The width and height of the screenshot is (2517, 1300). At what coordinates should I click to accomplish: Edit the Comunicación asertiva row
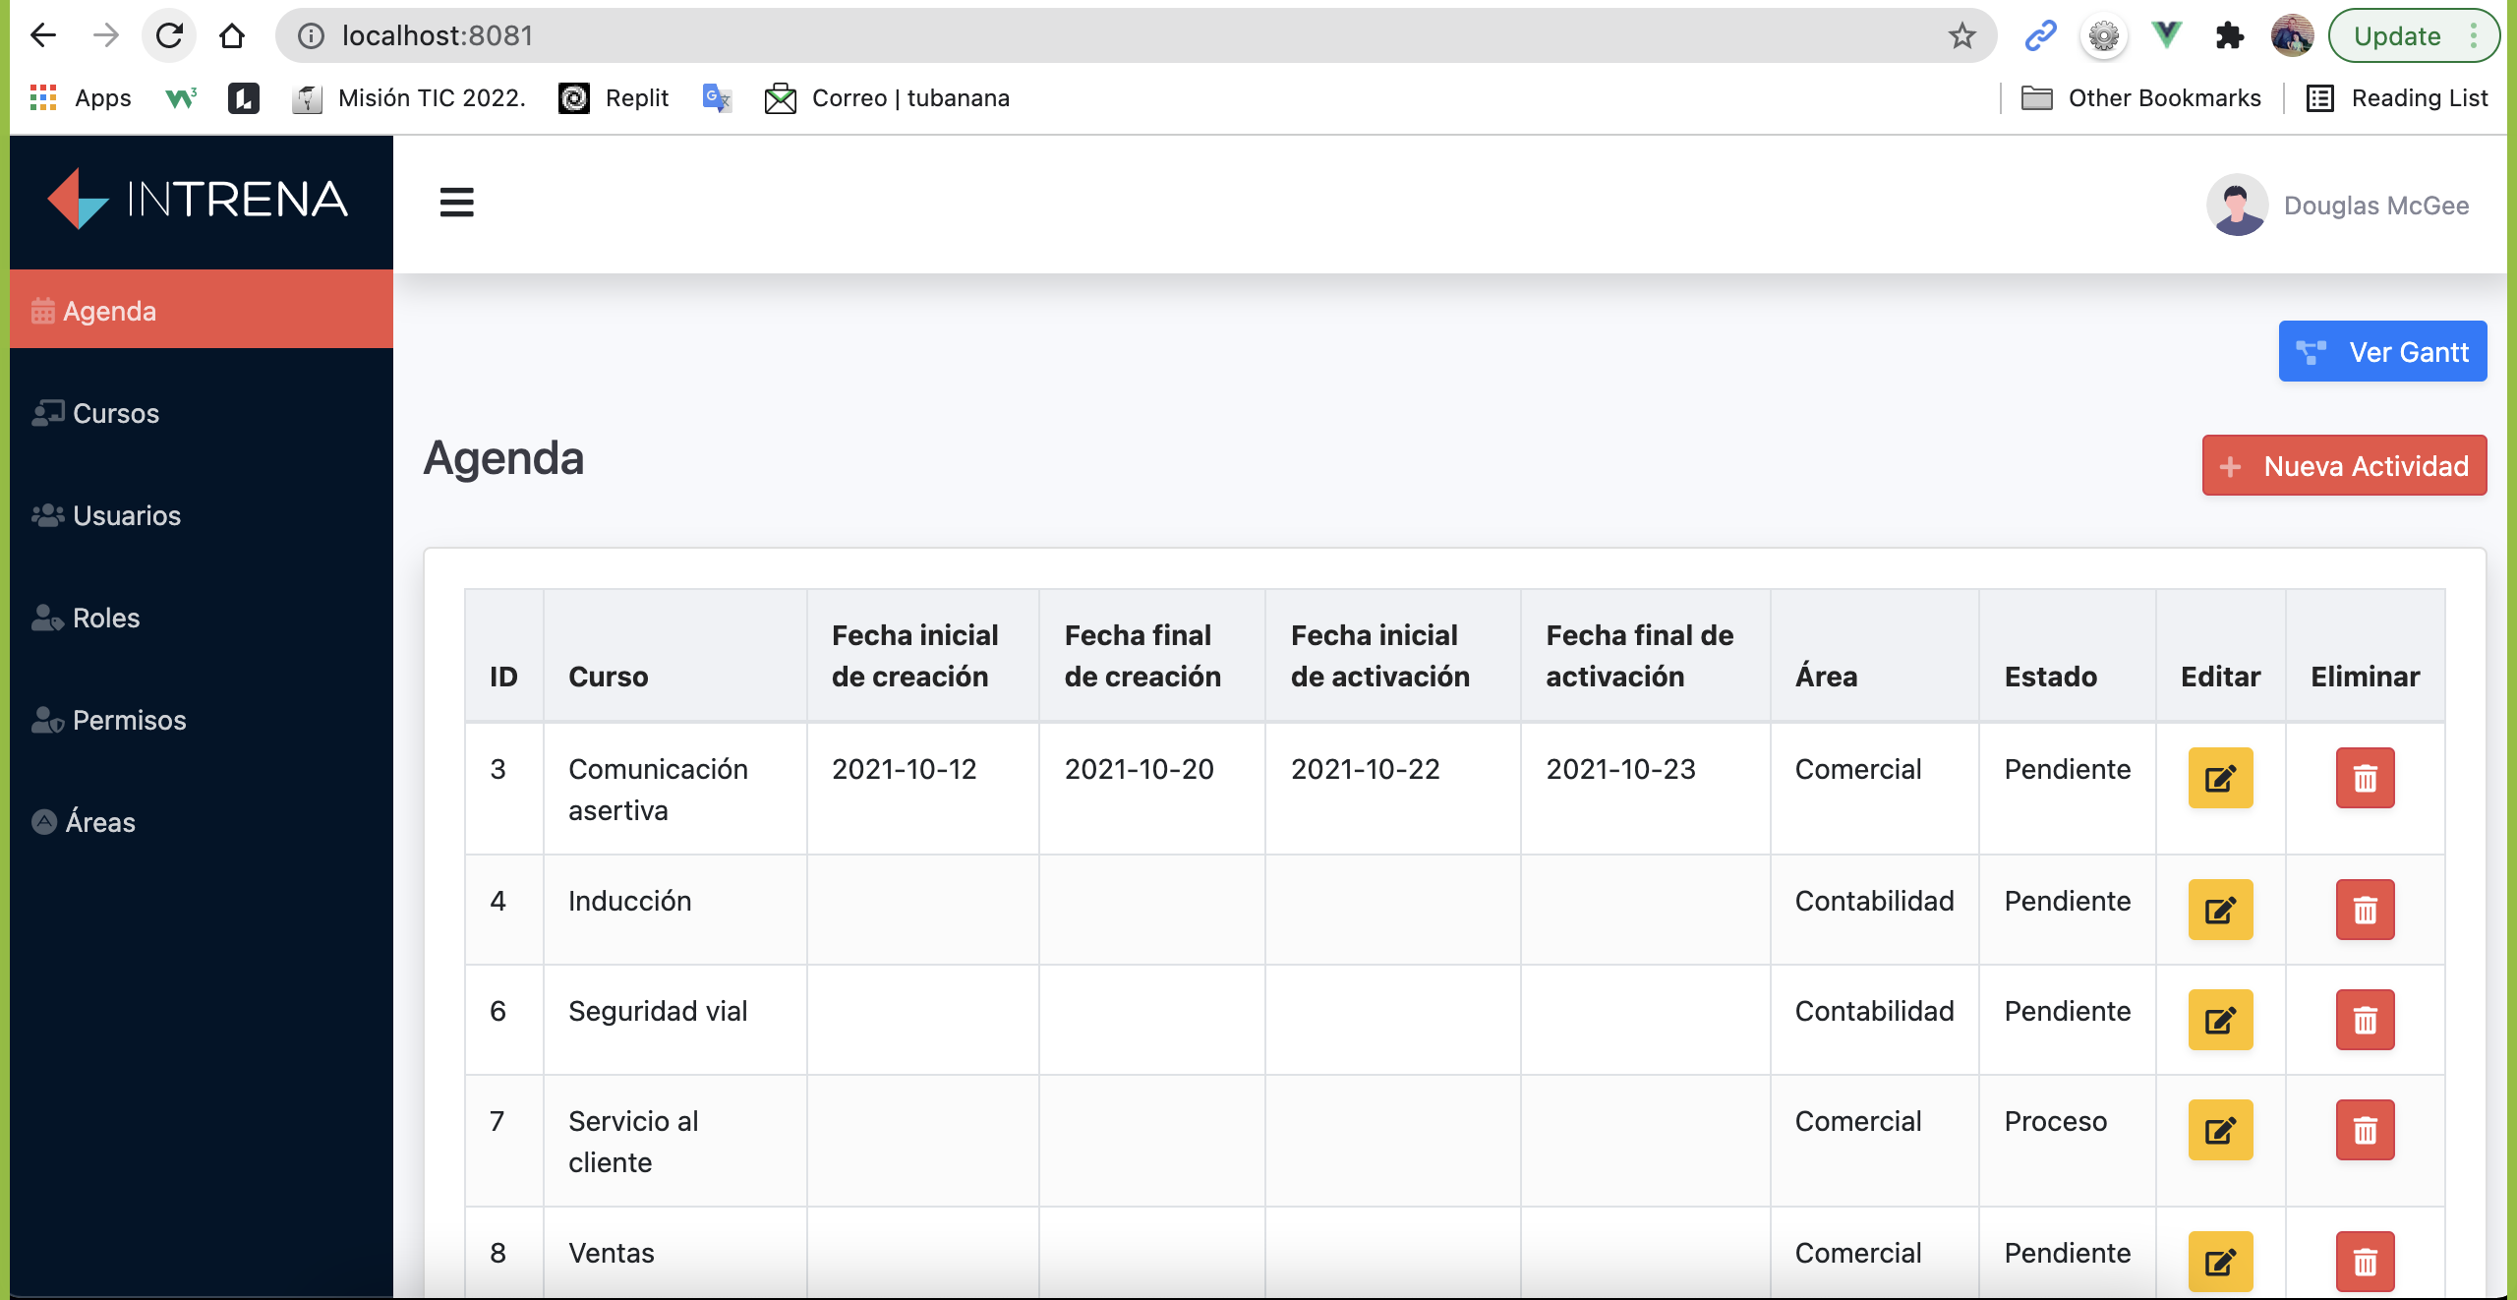coord(2219,779)
